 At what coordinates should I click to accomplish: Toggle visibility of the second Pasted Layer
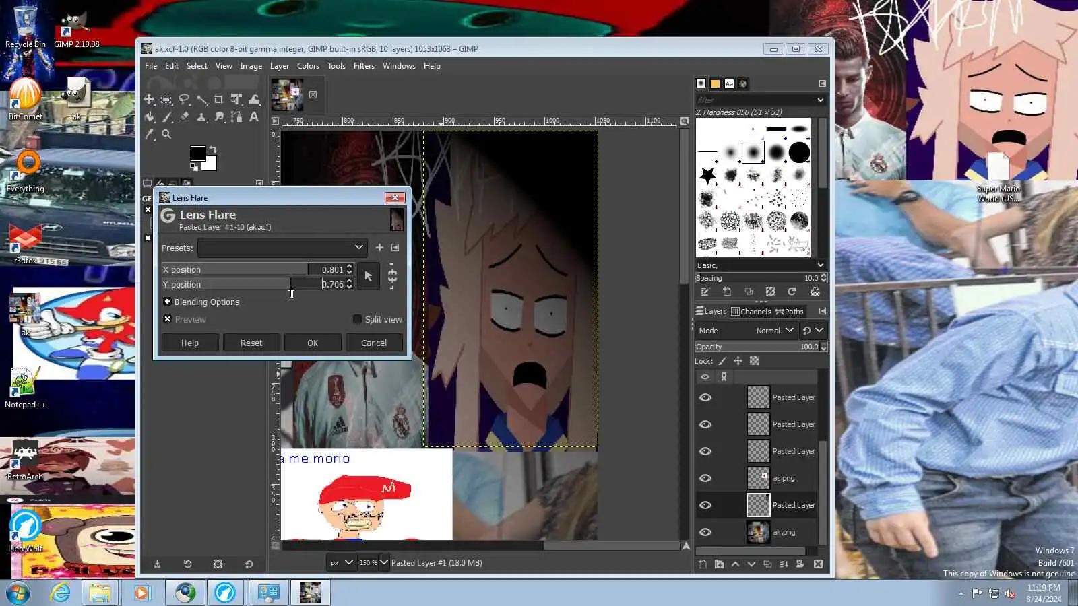point(705,424)
